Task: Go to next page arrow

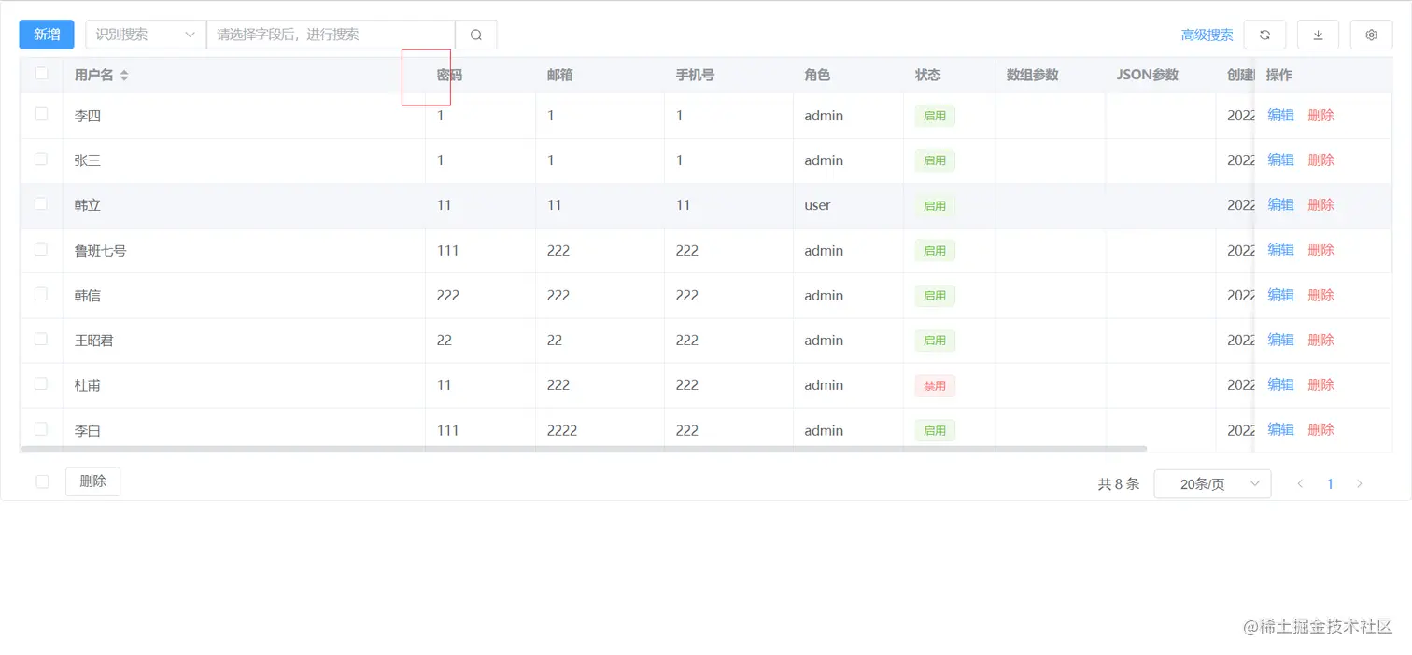Action: (1360, 483)
